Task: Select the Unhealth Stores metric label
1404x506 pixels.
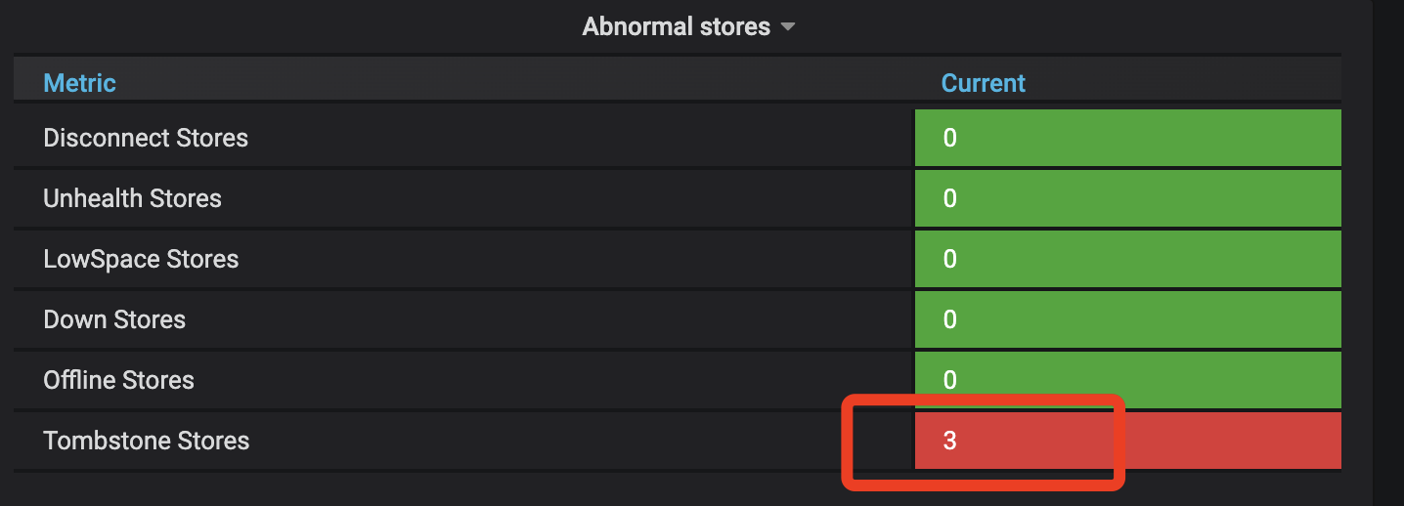Action: [132, 198]
